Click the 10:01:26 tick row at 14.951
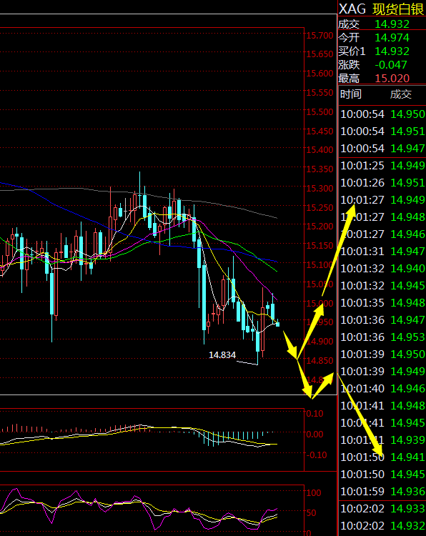426x536 pixels. pyautogui.click(x=382, y=182)
